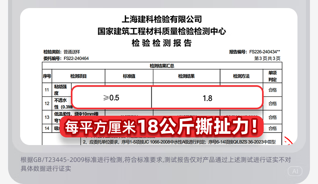Click 合格 in row 13

(x=273, y=117)
